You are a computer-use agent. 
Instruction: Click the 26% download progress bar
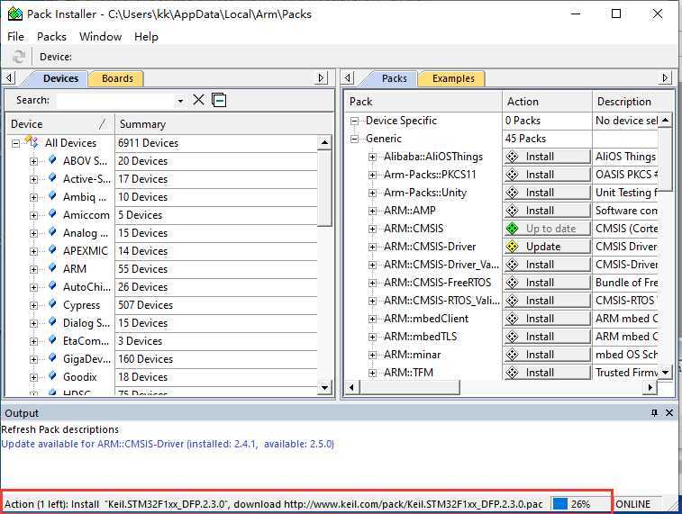[x=580, y=504]
